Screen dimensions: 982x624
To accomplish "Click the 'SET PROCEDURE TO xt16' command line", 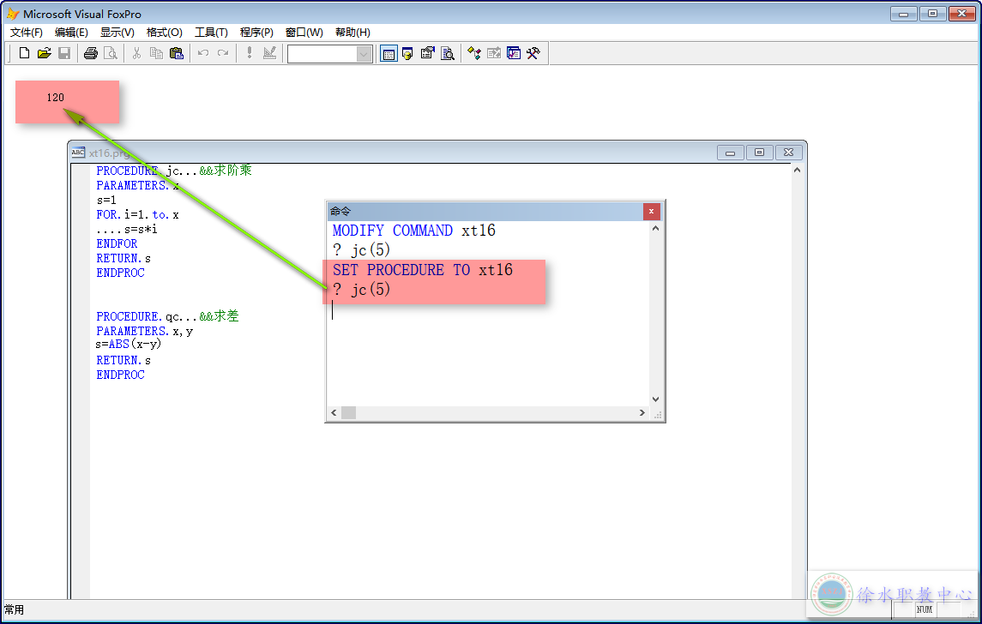I will click(x=423, y=270).
